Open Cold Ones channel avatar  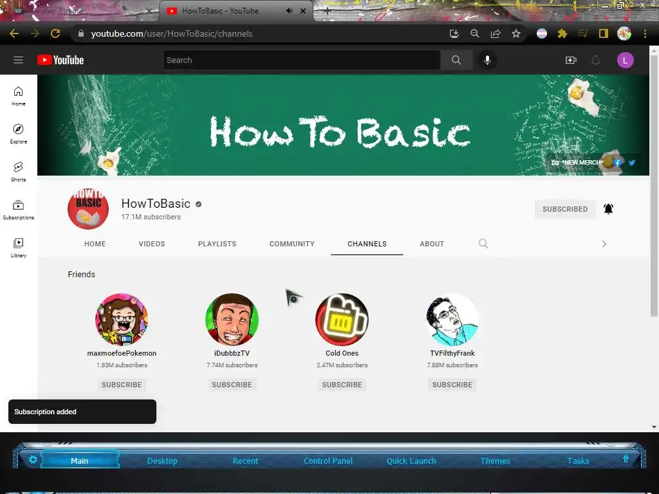click(342, 319)
